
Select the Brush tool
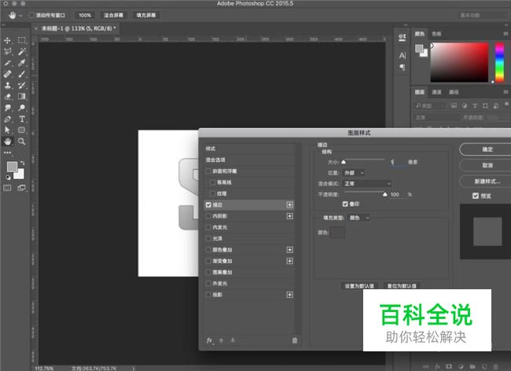21,74
